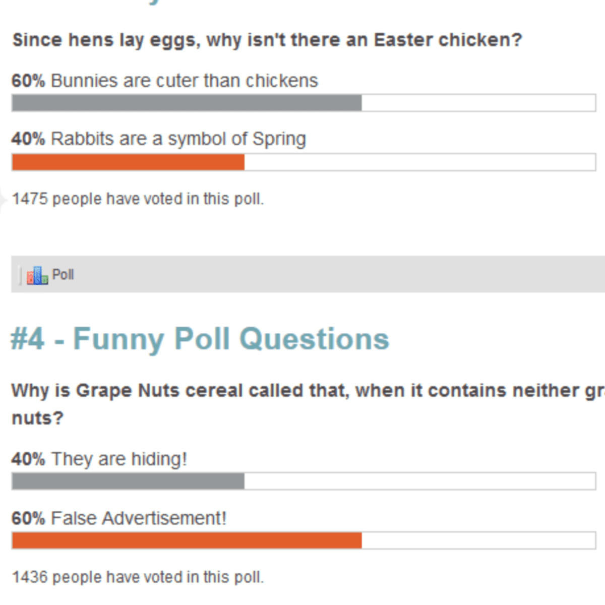
Task: Open the "#4 - Funny Poll Questions" heading
Action: (200, 338)
